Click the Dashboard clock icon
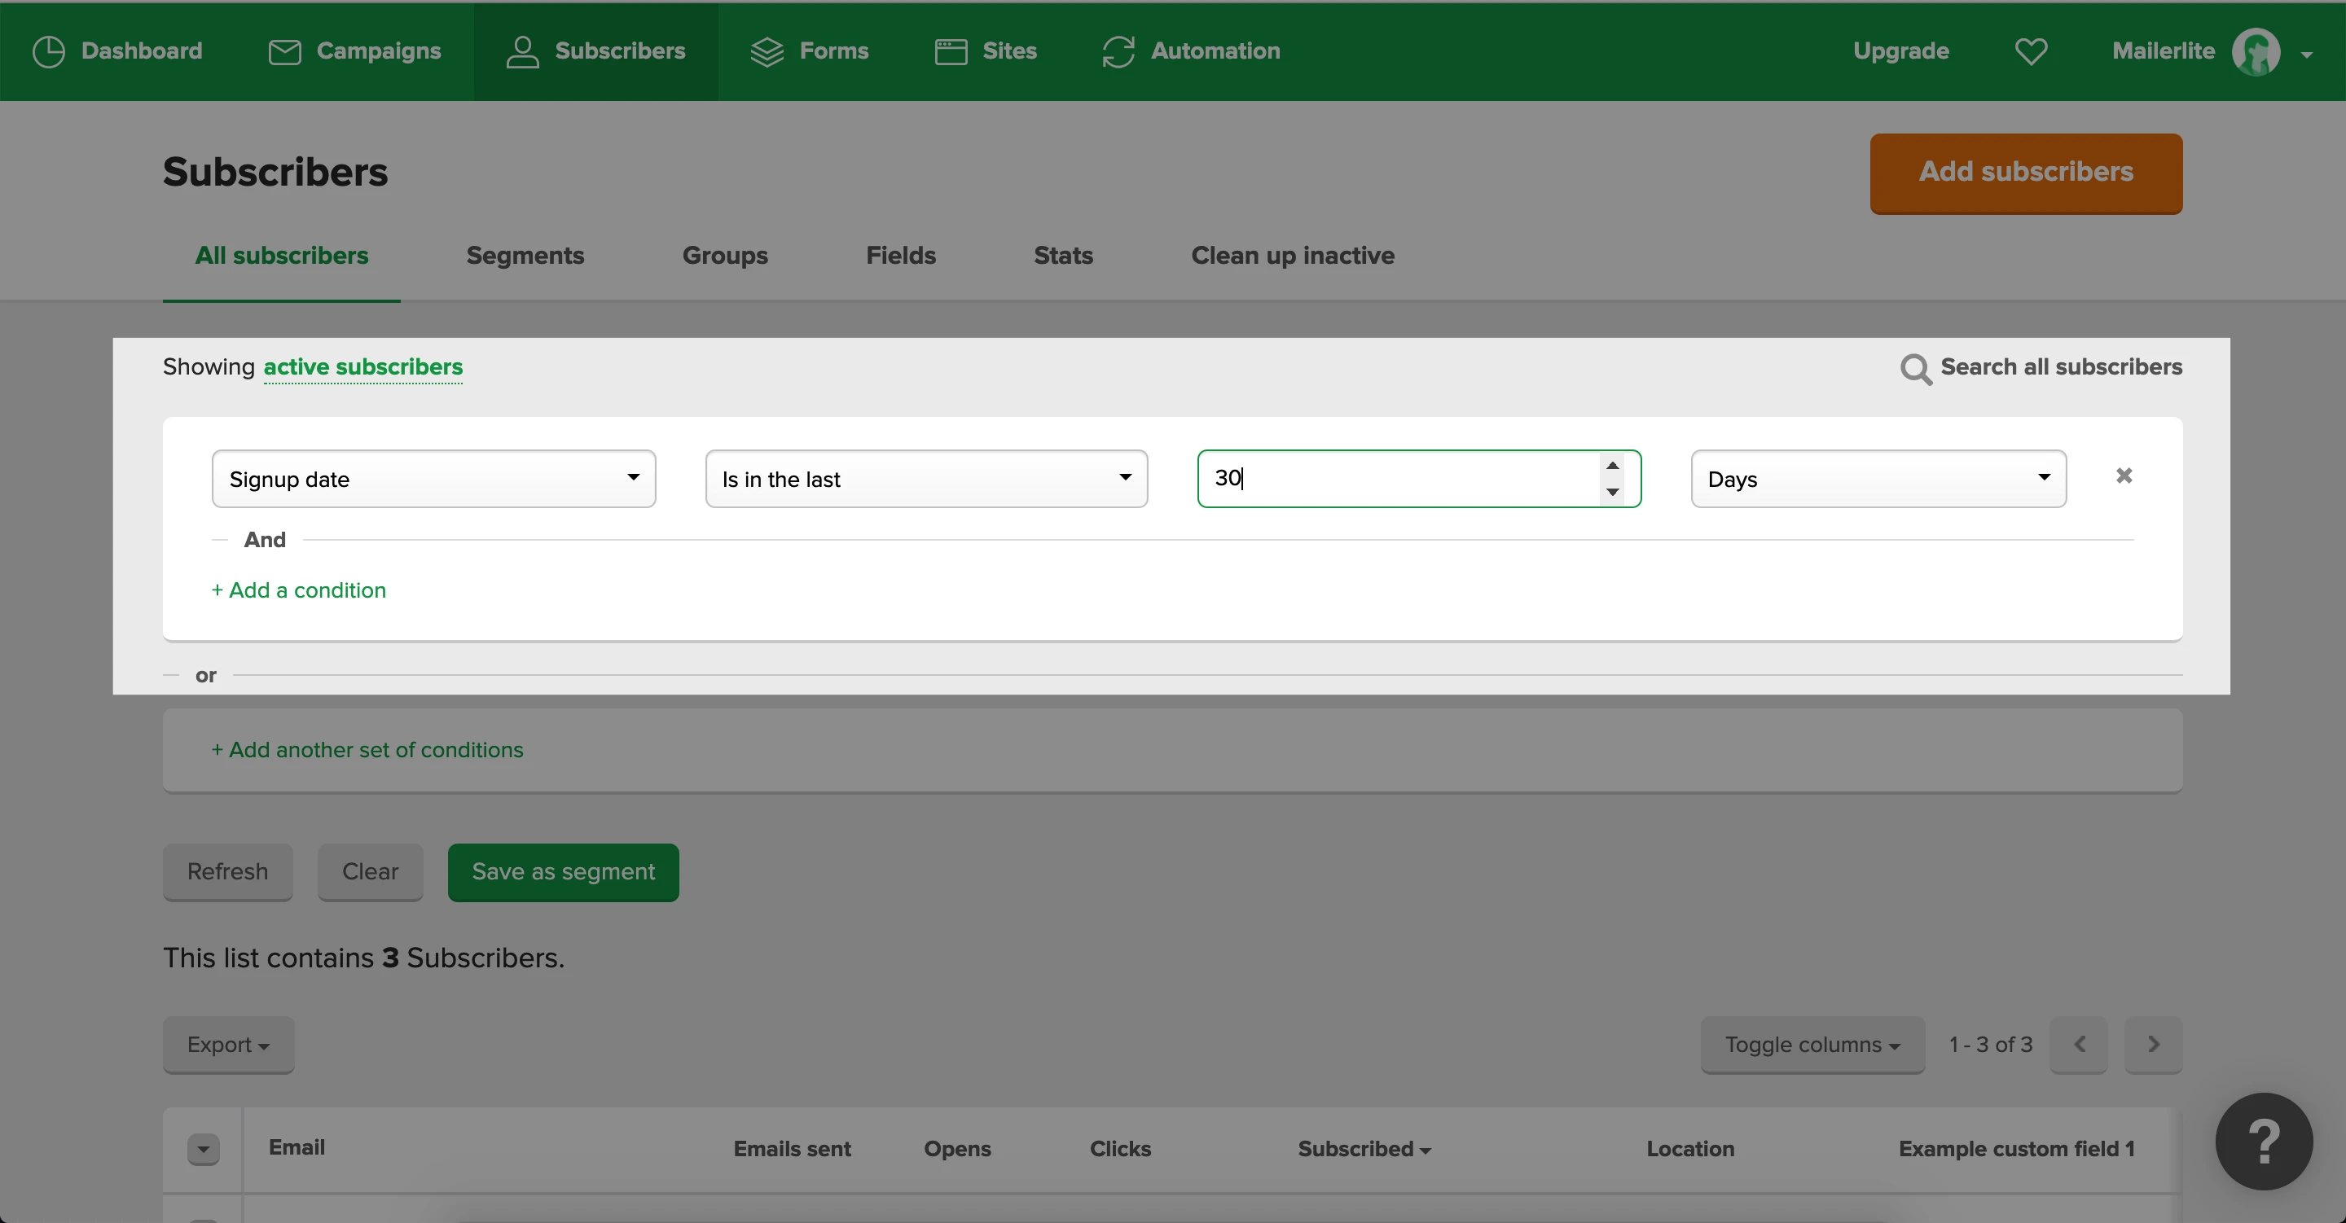Image resolution: width=2346 pixels, height=1223 pixels. pyautogui.click(x=48, y=52)
